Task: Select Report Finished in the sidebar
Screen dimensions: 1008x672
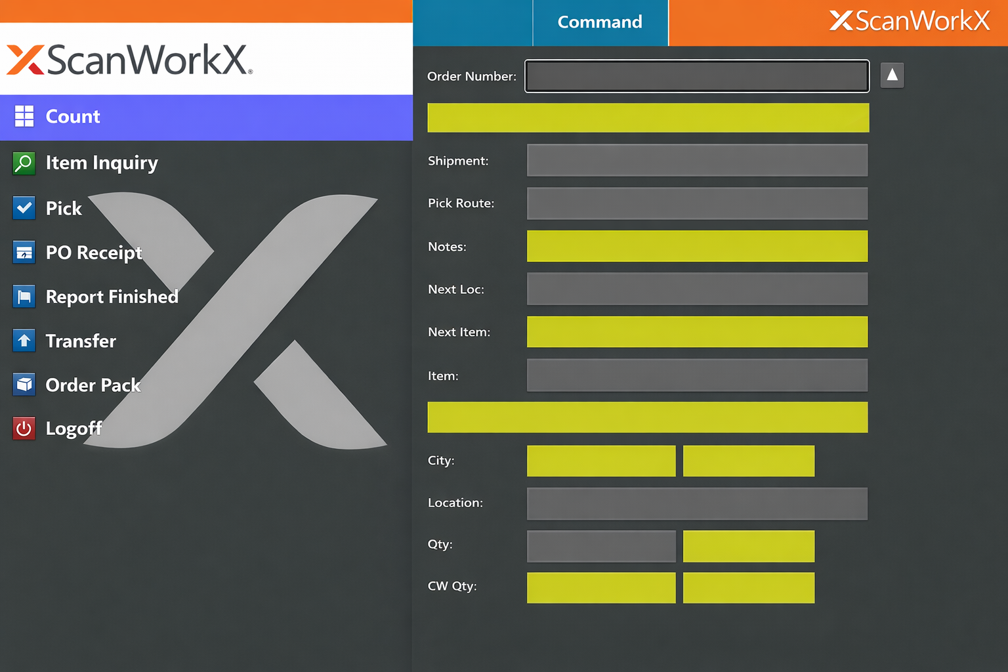Action: point(112,297)
